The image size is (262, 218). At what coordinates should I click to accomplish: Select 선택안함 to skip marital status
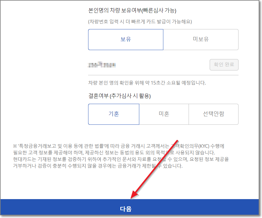point(214,114)
